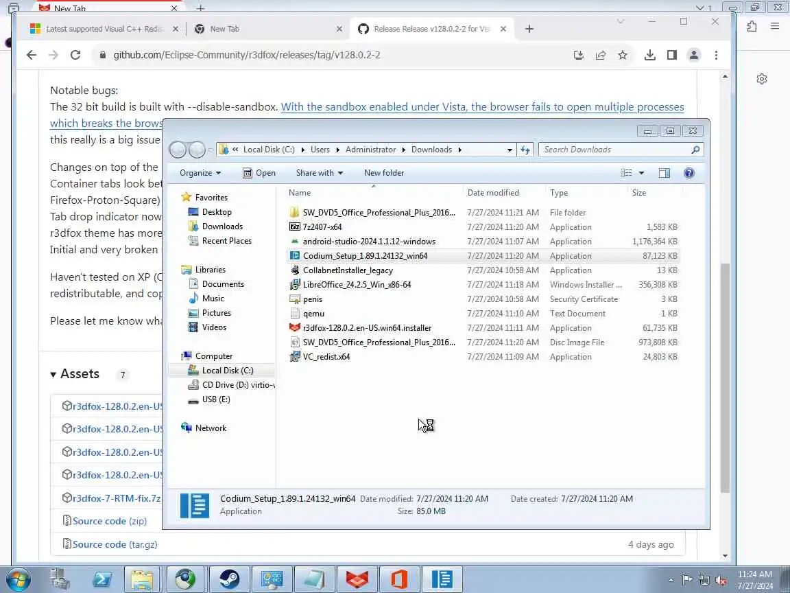Viewport: 790px width, 593px height.
Task: Close the Latest supported Visual C++ tab
Action: [x=176, y=29]
